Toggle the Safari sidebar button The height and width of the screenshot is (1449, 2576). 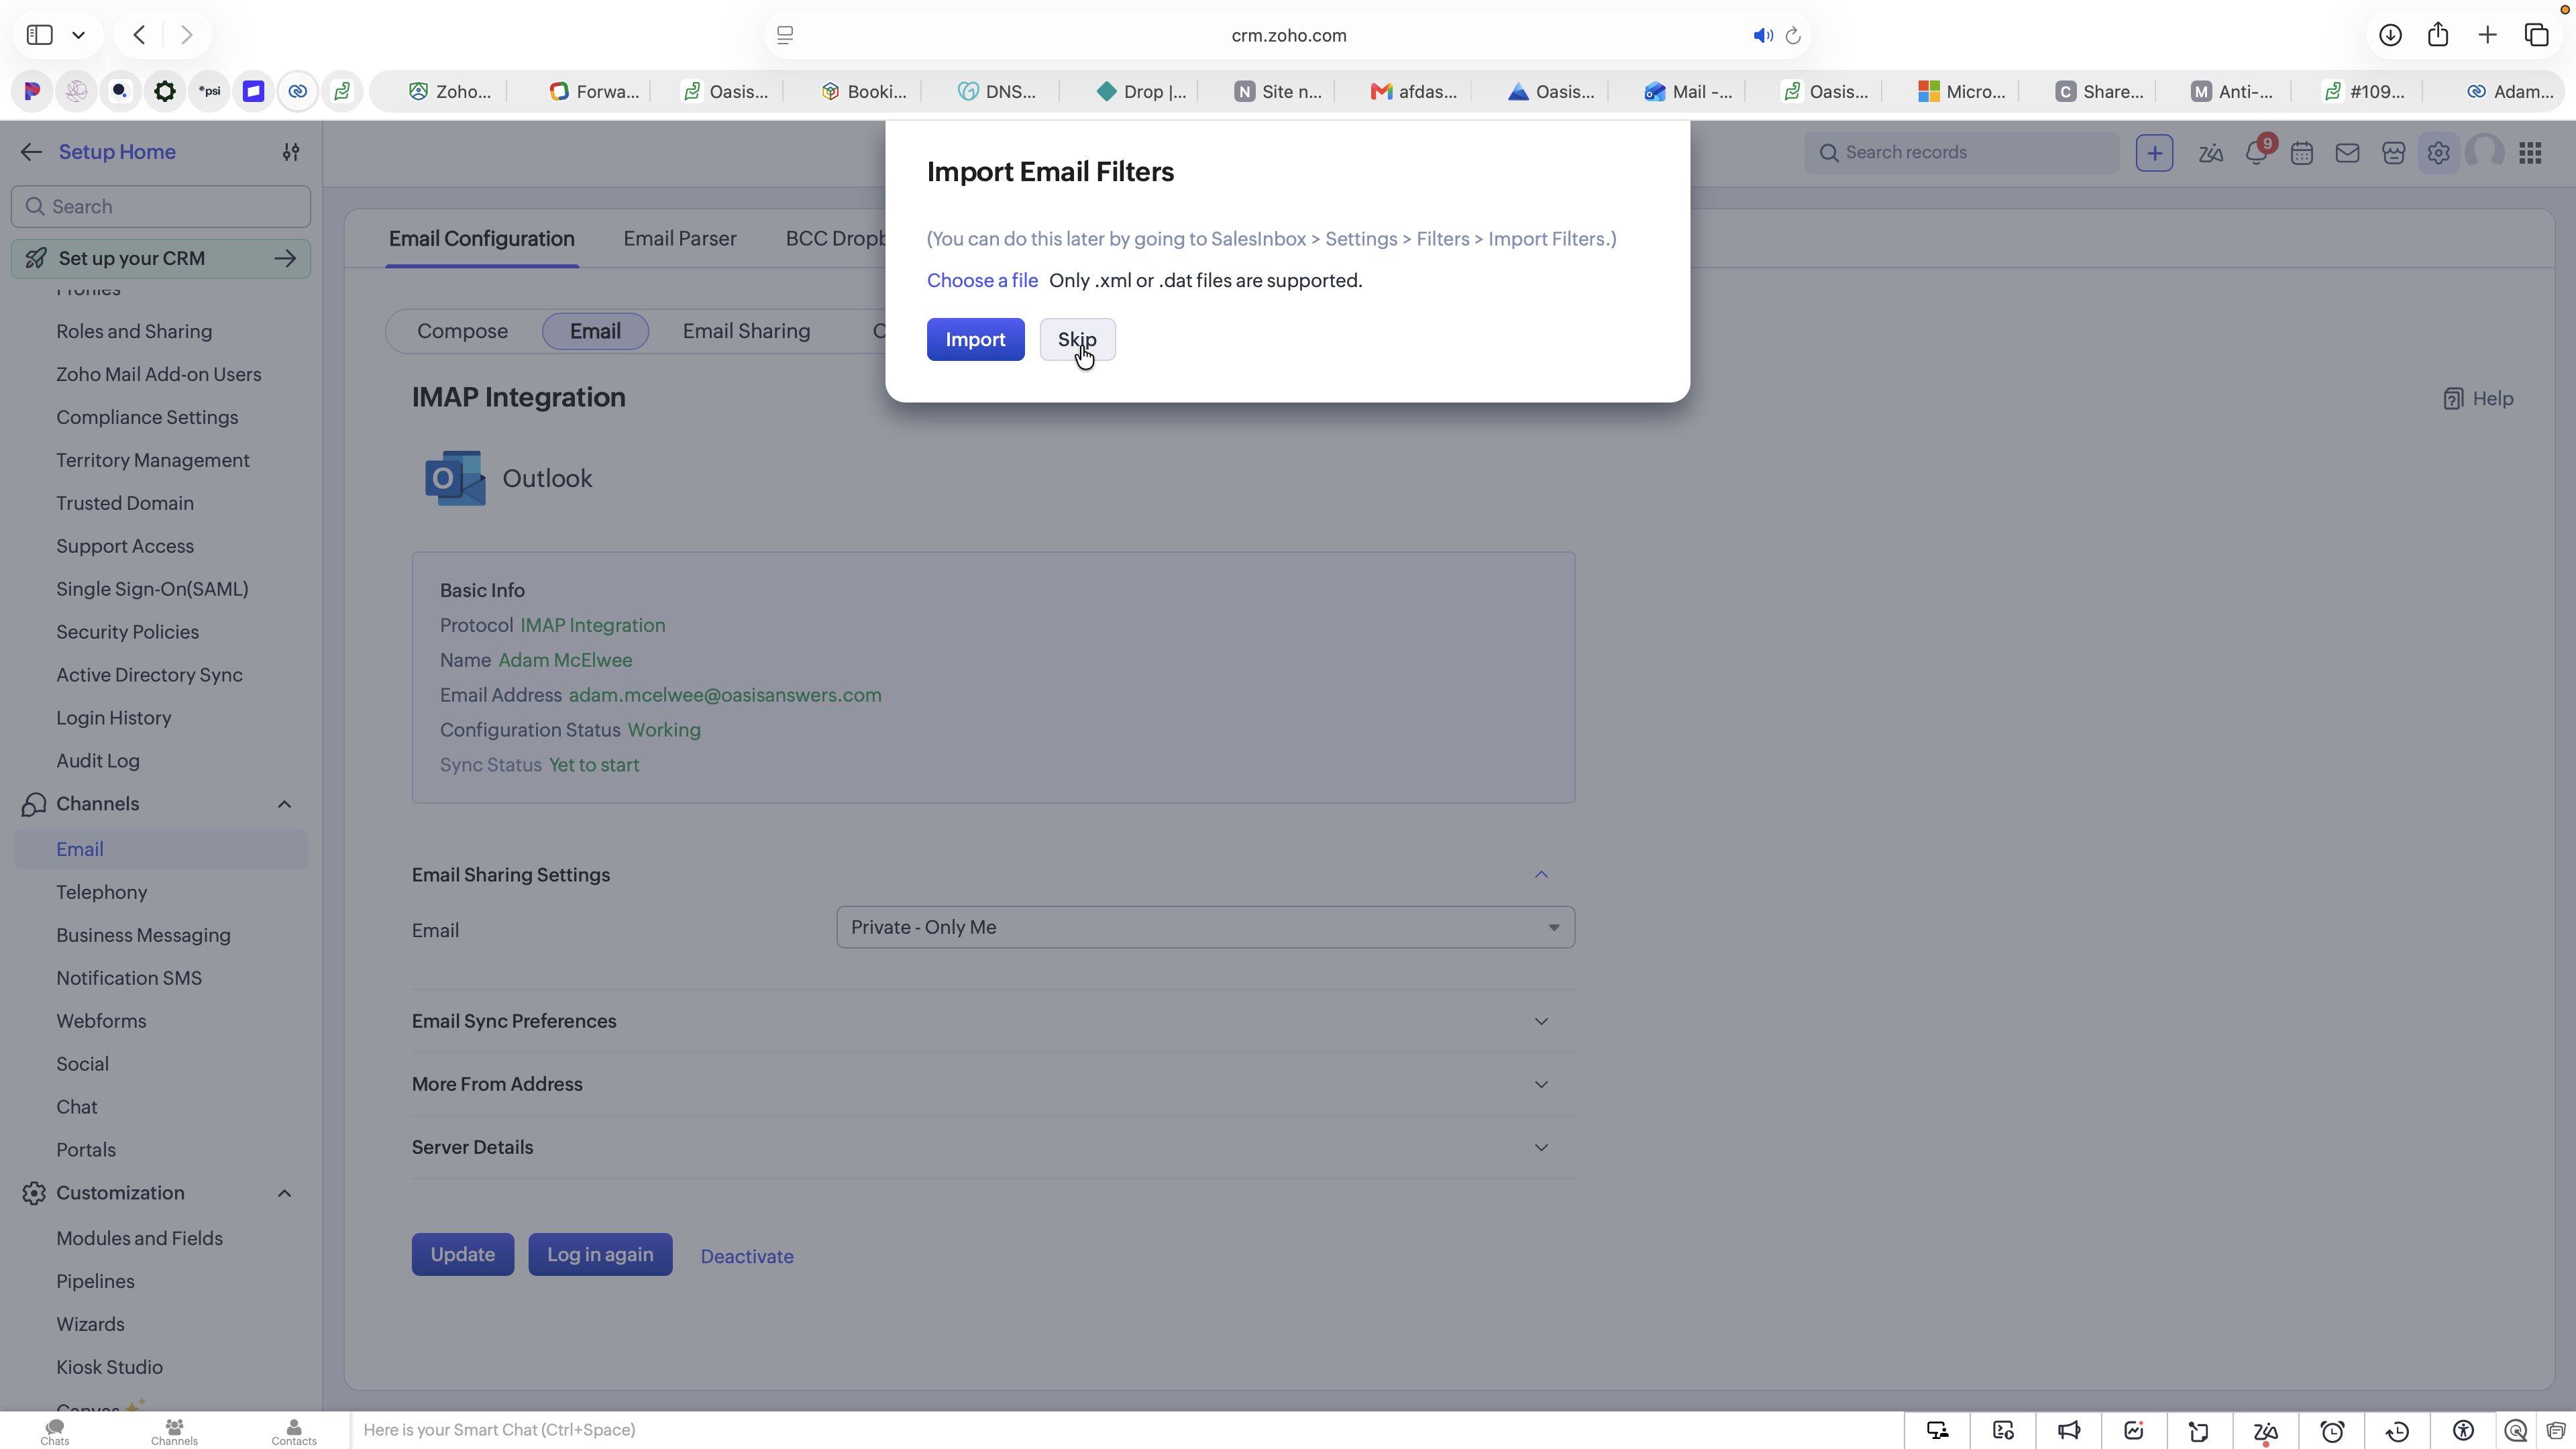40,35
